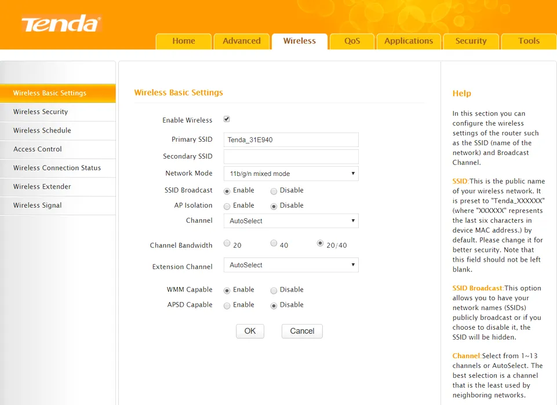Open the Home tab
557x405 pixels.
click(184, 41)
